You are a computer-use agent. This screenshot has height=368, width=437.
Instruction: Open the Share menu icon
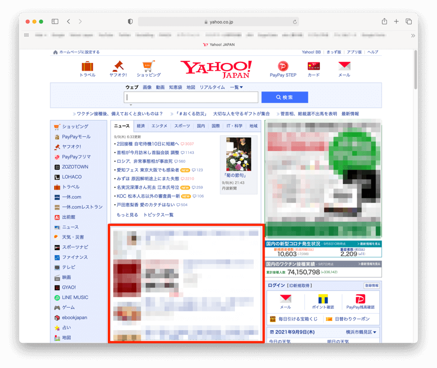[384, 21]
